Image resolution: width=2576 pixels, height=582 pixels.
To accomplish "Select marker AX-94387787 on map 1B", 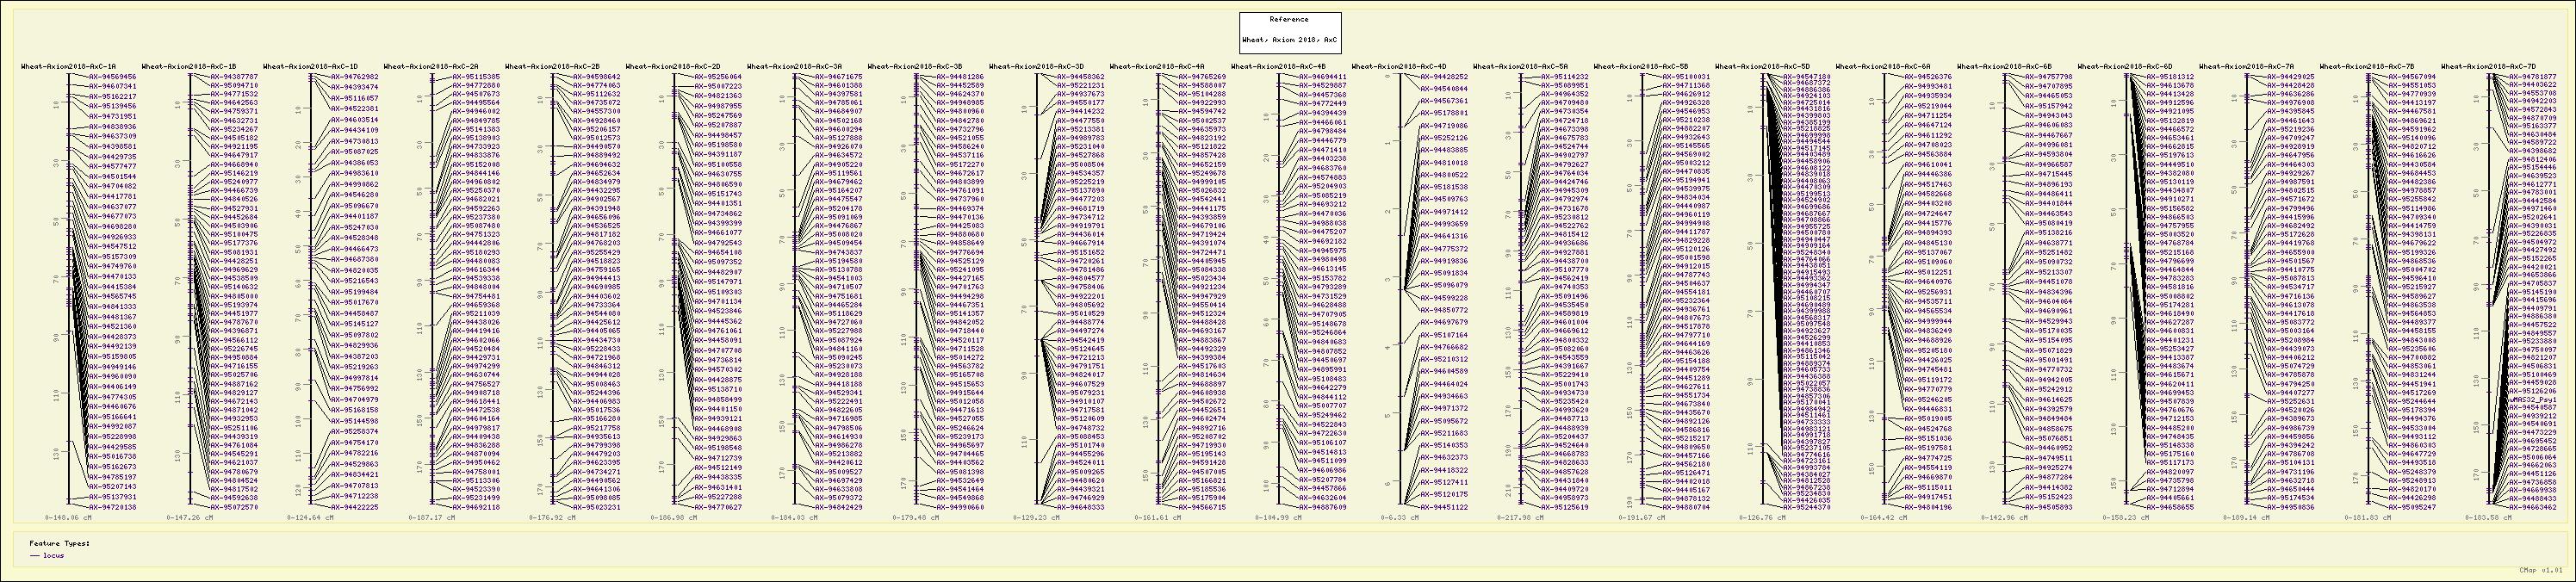I will coord(233,76).
